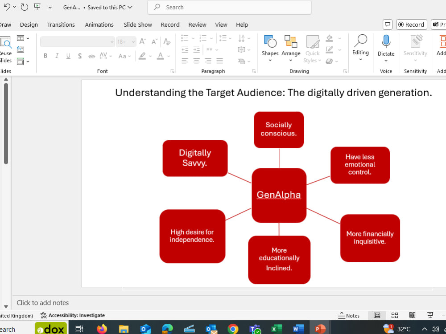Open the Arrange menu

point(291,49)
